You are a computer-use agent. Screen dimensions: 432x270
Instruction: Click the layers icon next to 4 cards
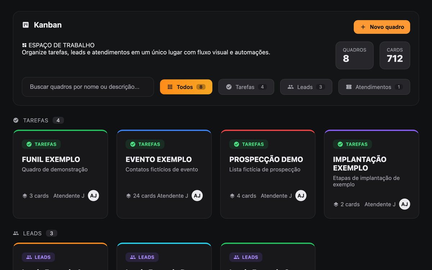click(232, 196)
